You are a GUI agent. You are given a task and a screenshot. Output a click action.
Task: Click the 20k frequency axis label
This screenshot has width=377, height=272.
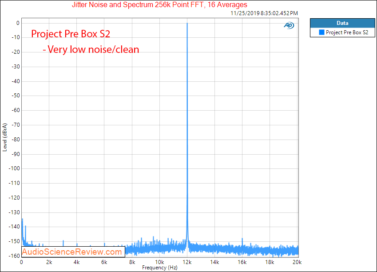(x=297, y=262)
